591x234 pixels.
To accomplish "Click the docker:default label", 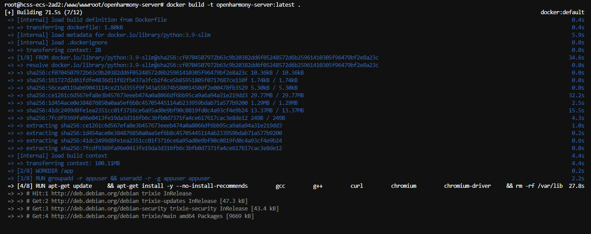I will [x=562, y=12].
